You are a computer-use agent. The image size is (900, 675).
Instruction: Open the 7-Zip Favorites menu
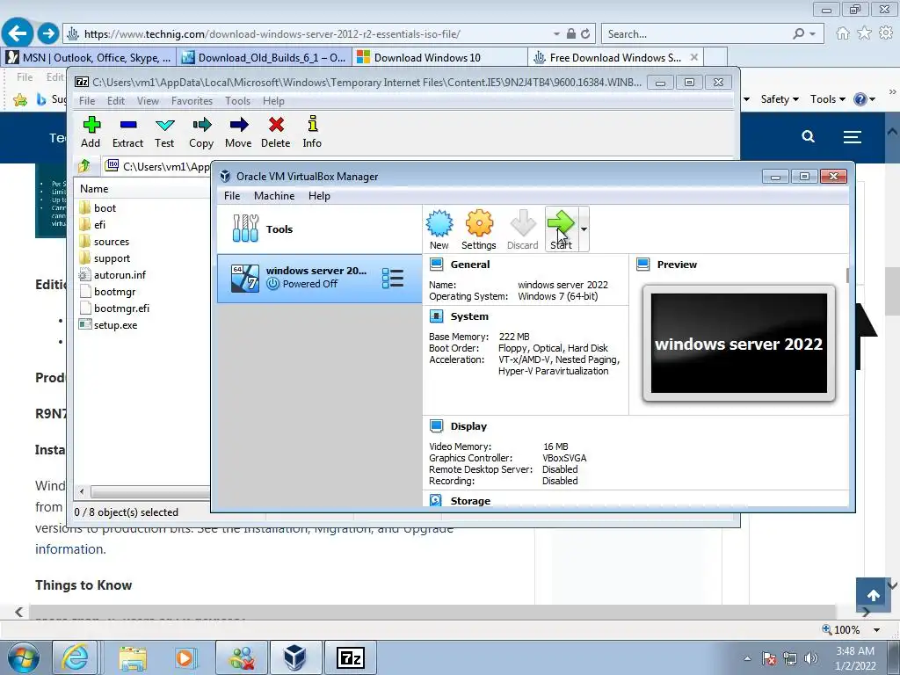pos(192,101)
